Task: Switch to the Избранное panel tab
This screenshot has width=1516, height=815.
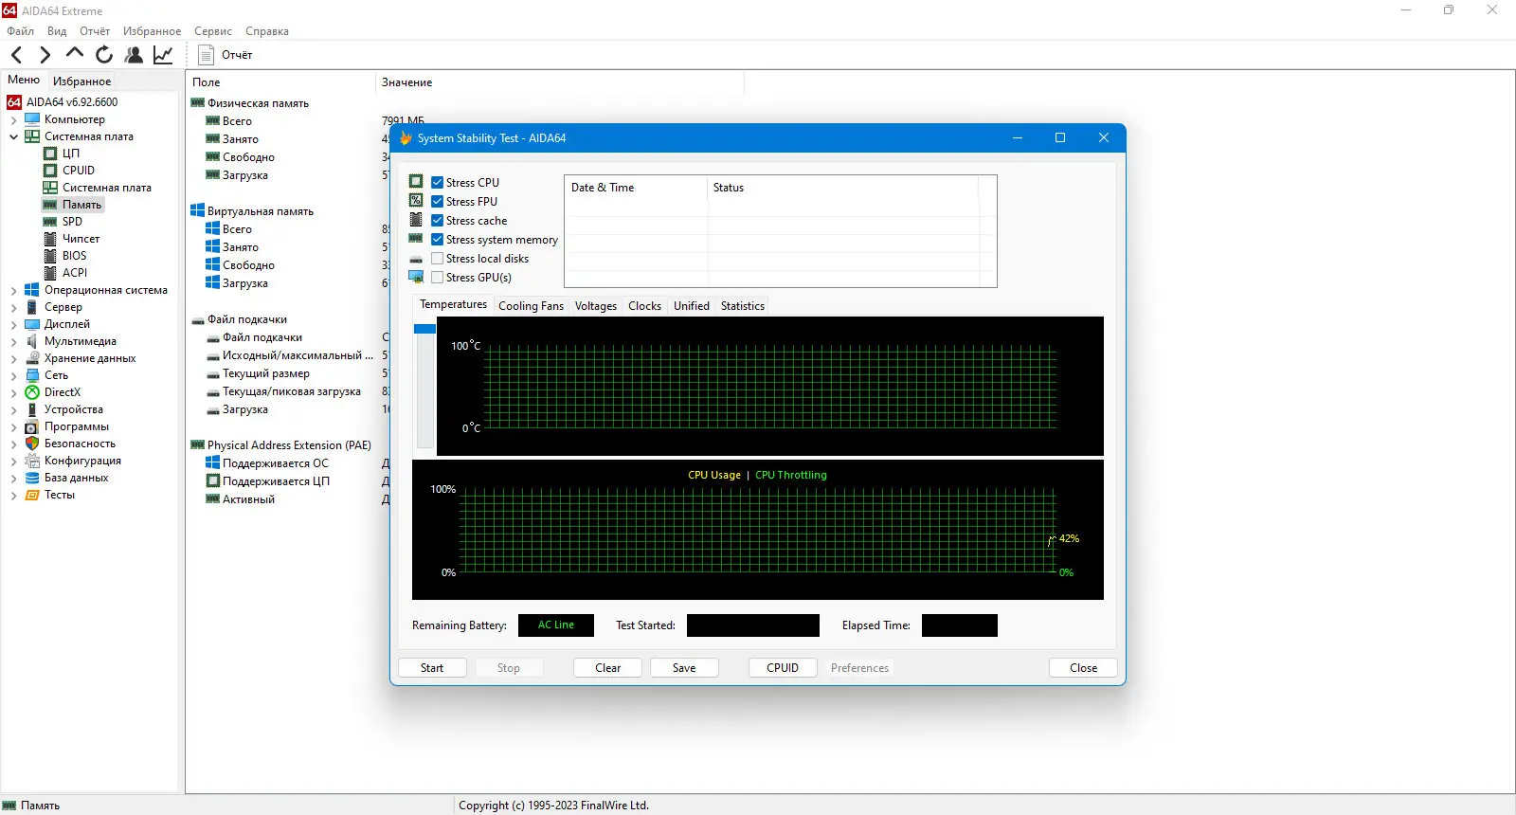Action: pos(81,81)
